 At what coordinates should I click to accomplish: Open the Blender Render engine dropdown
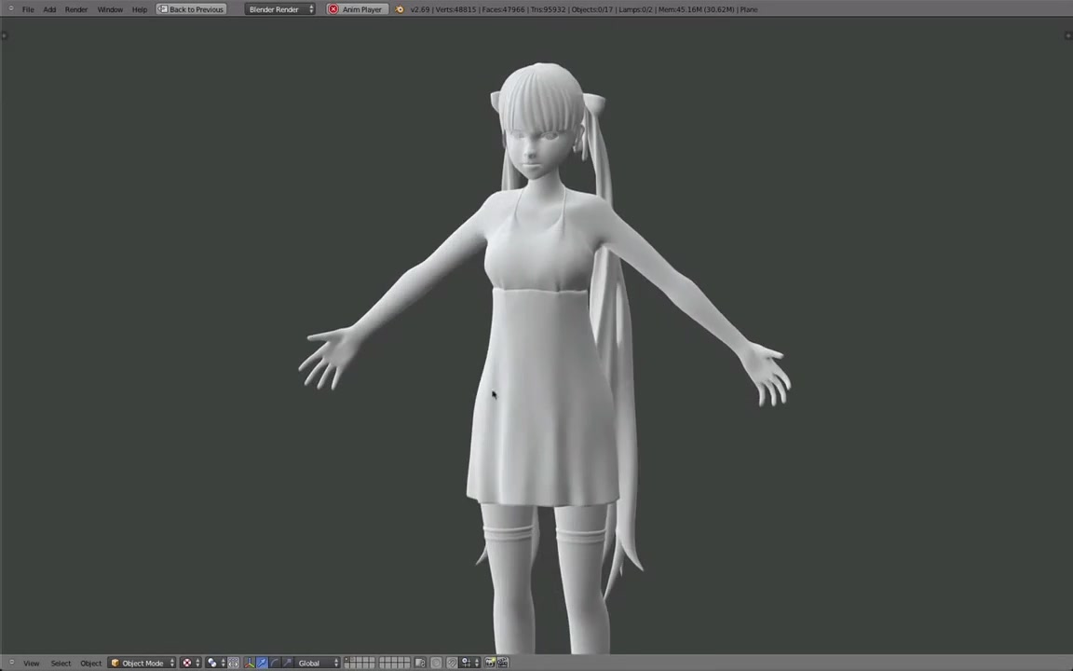(x=279, y=9)
